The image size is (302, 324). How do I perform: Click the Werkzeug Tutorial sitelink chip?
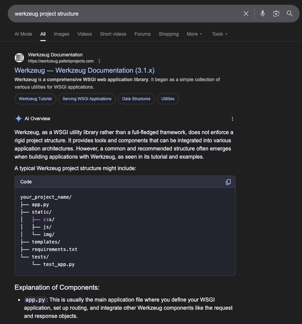coord(35,99)
